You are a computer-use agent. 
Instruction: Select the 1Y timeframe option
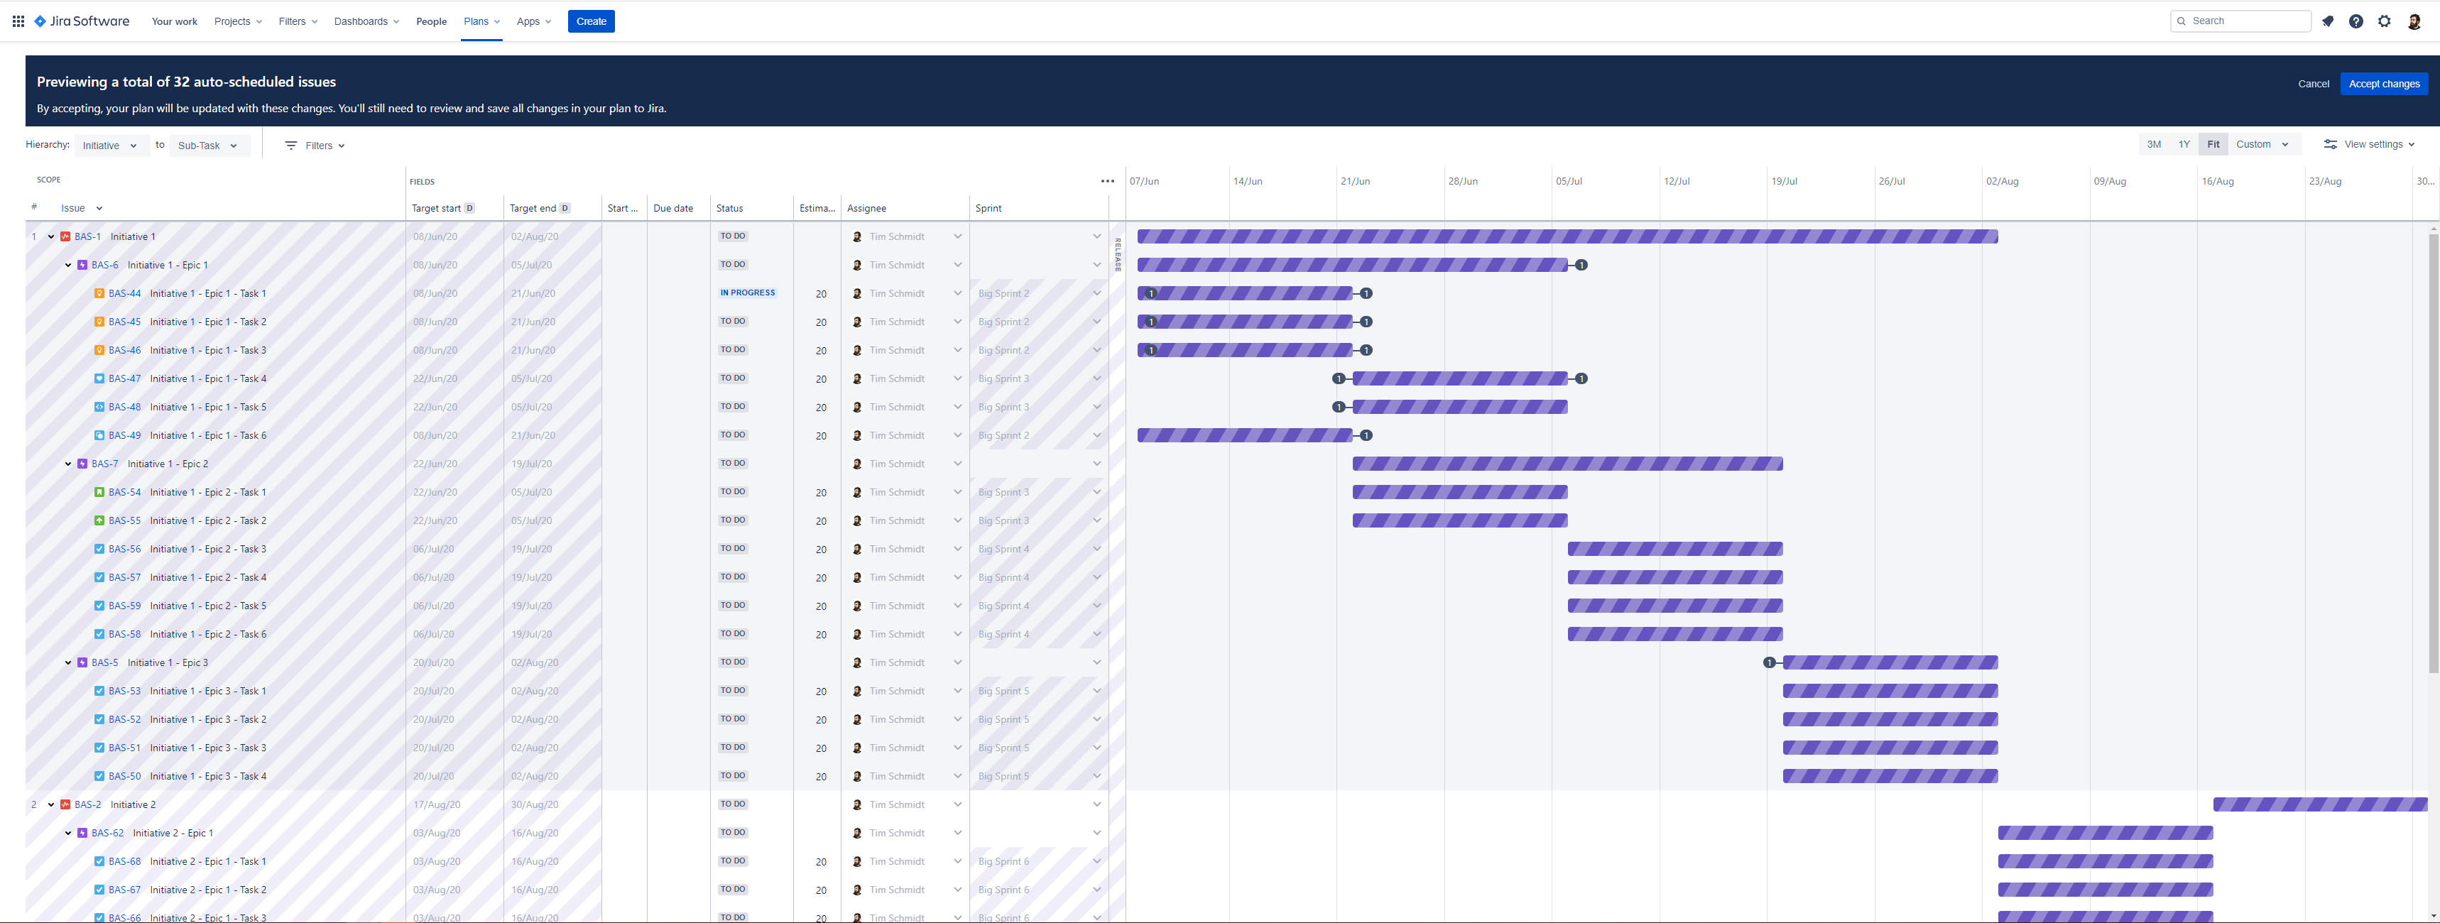pyautogui.click(x=2184, y=145)
